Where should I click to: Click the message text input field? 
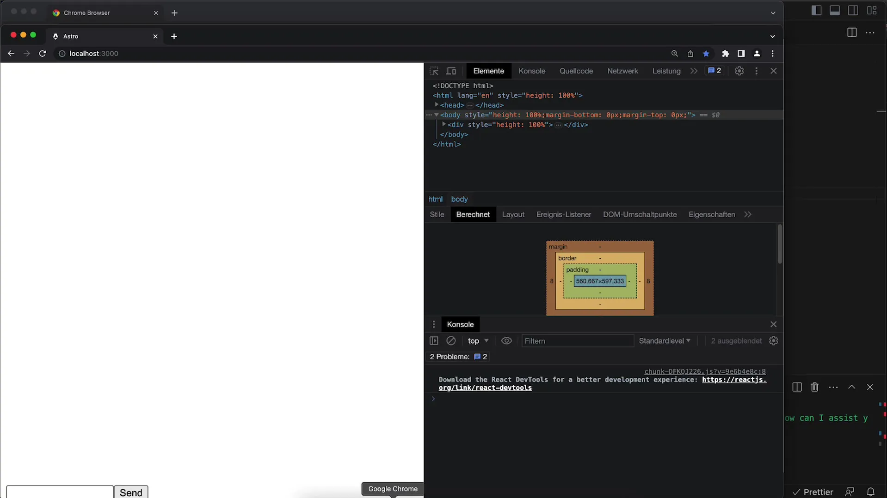(x=60, y=492)
